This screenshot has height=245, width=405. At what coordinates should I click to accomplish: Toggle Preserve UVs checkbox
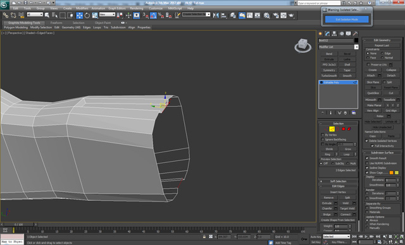coord(368,64)
